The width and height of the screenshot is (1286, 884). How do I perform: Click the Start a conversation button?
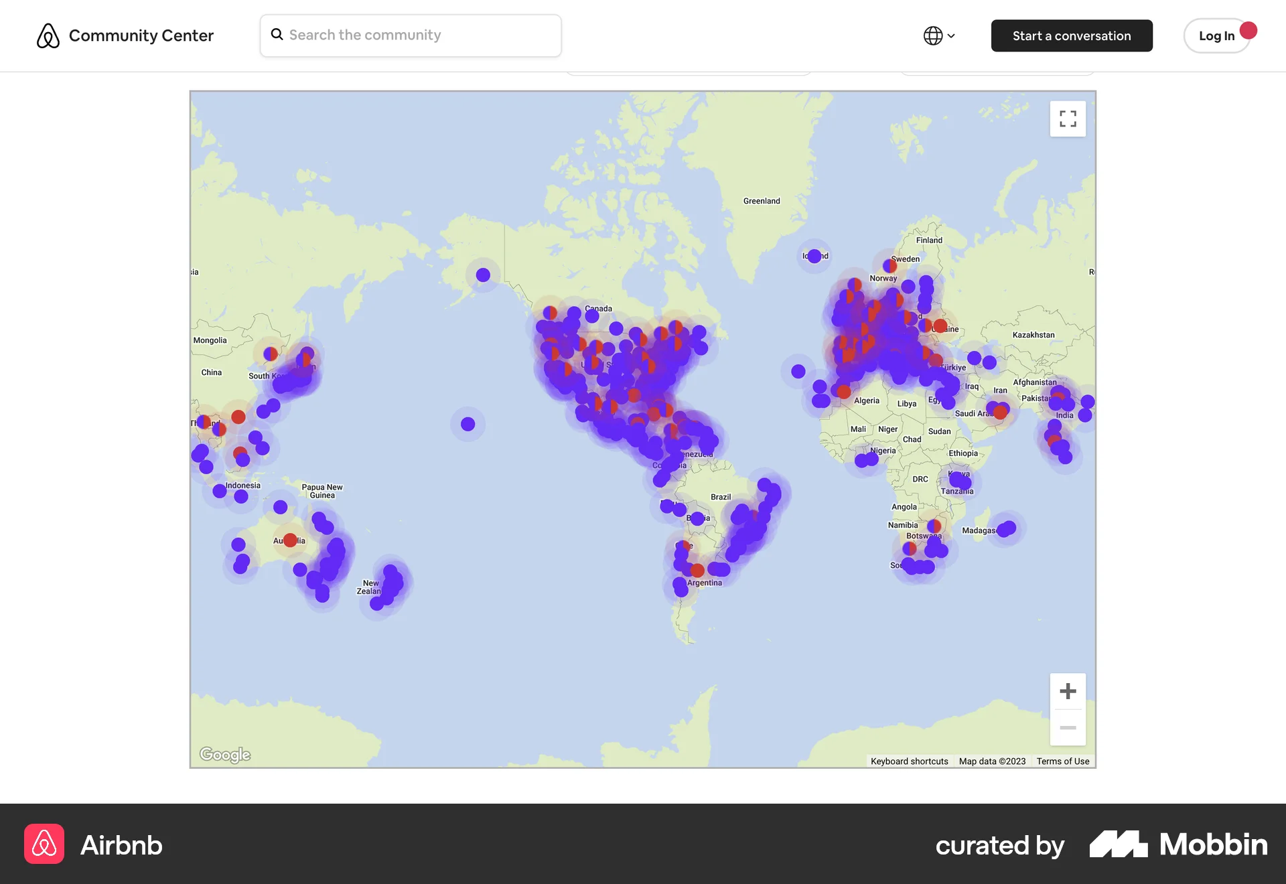tap(1072, 35)
